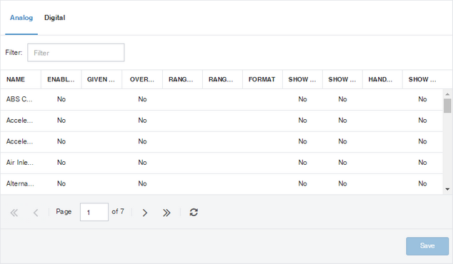Go to the first page arrow
Image resolution: width=453 pixels, height=264 pixels.
click(14, 213)
